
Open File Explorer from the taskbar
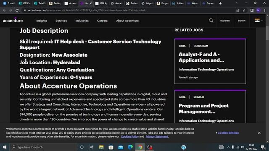[x=101, y=147]
